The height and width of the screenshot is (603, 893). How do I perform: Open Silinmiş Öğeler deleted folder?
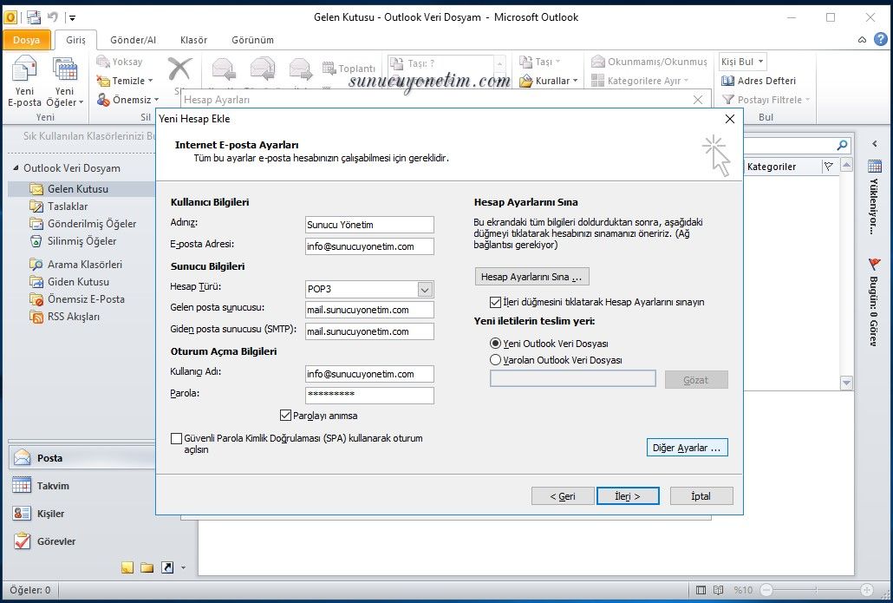point(81,241)
